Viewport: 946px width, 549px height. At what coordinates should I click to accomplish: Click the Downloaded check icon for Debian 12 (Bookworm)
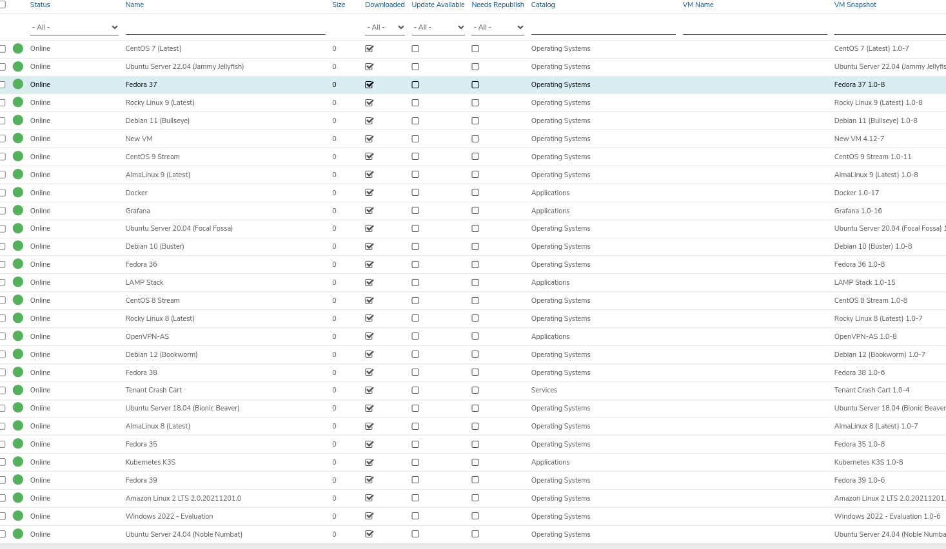coord(370,354)
